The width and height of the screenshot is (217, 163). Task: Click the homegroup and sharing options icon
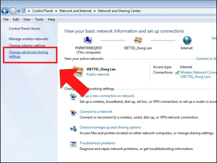tap(73, 128)
